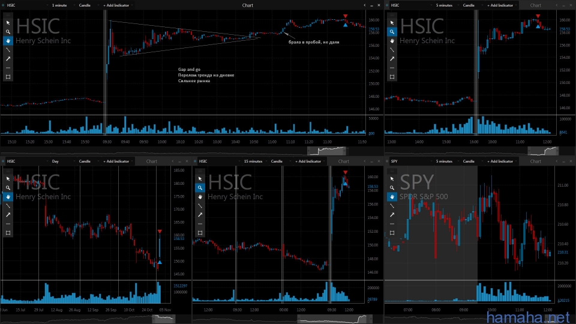Select the pointer tool in HSIC 15 minutes chart
The width and height of the screenshot is (576, 324).
(200, 179)
